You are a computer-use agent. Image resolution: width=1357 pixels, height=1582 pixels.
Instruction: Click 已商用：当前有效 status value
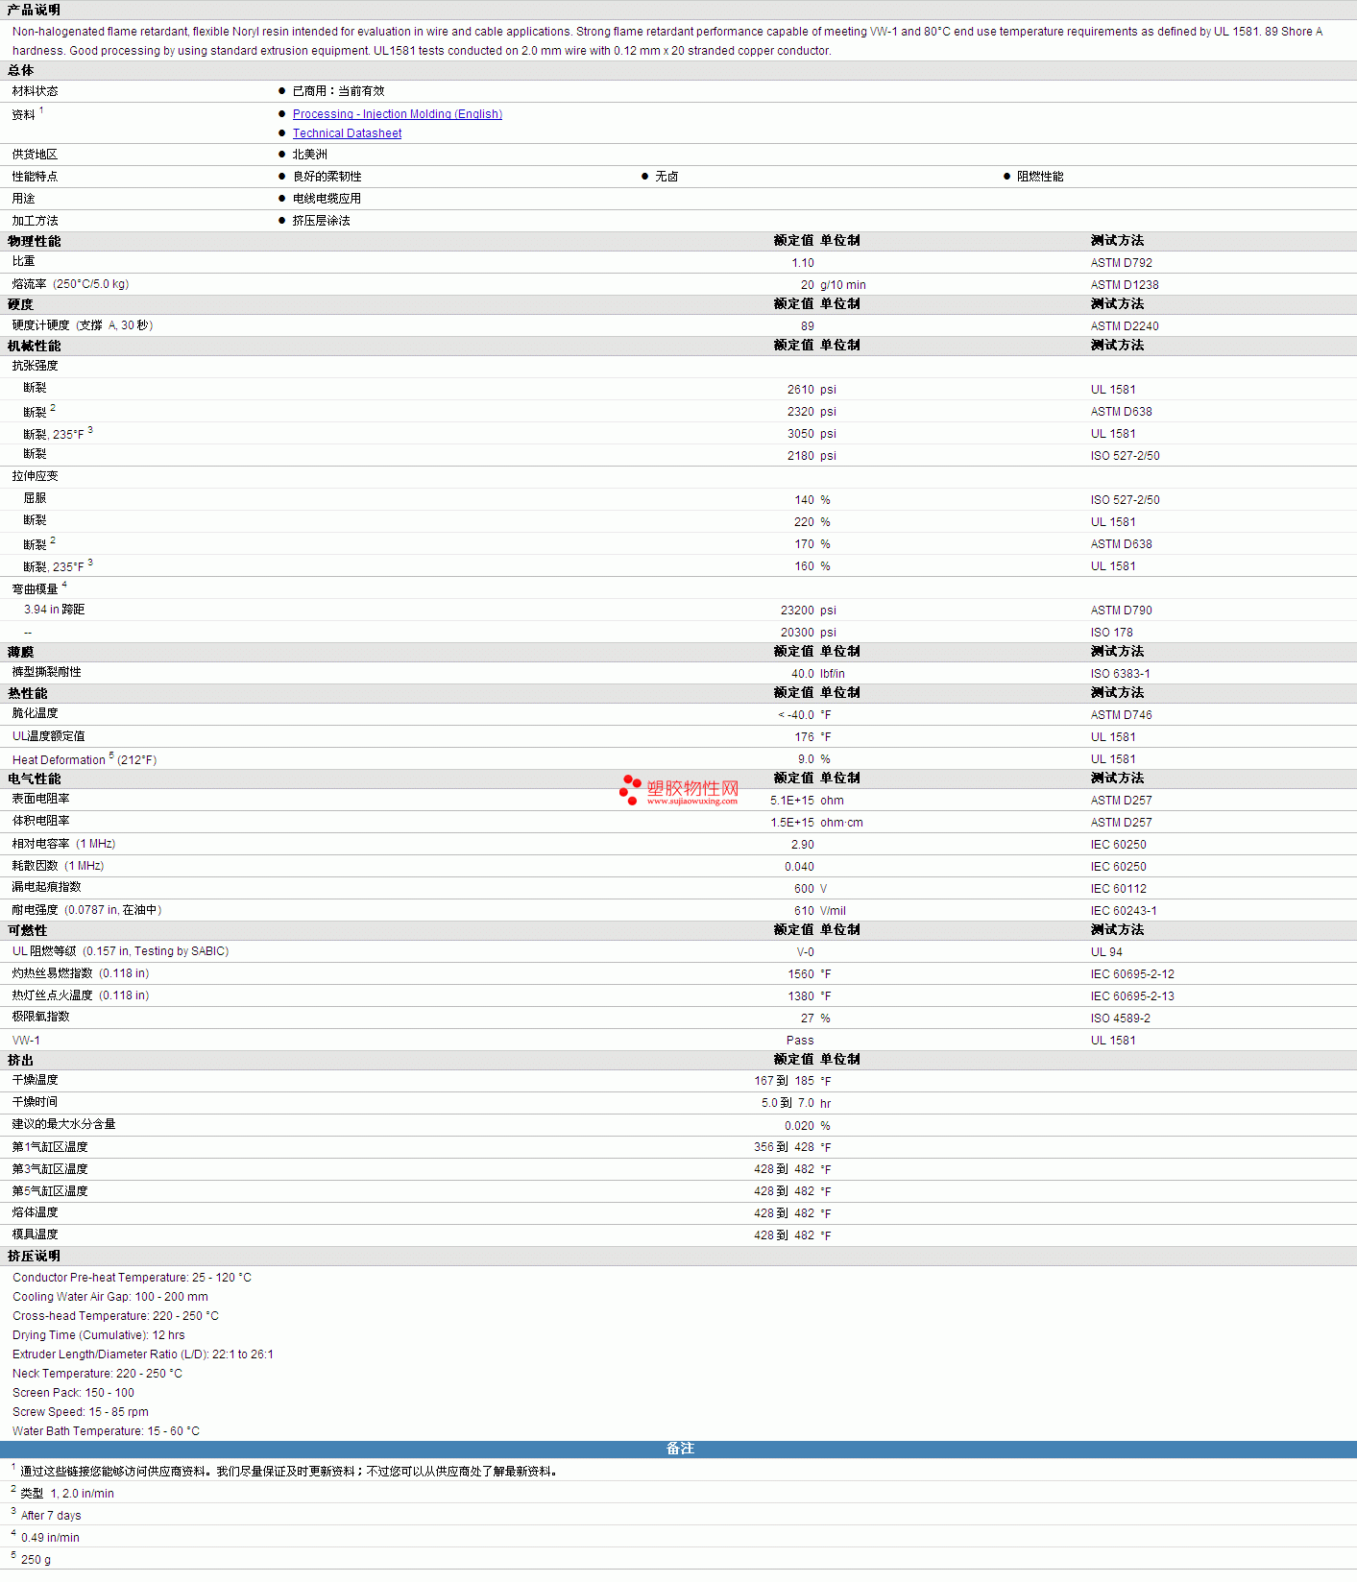(338, 91)
